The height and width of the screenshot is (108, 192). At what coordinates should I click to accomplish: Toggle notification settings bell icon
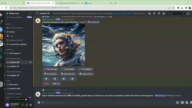click(x=154, y=13)
